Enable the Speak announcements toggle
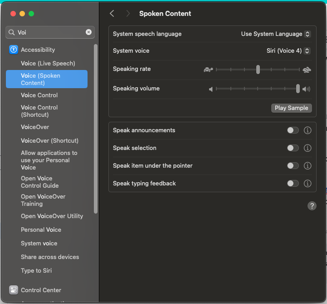This screenshot has height=304, width=327. (293, 130)
